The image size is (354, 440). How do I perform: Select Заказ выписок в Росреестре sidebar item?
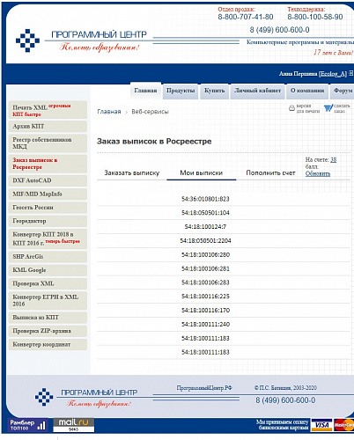pyautogui.click(x=48, y=164)
